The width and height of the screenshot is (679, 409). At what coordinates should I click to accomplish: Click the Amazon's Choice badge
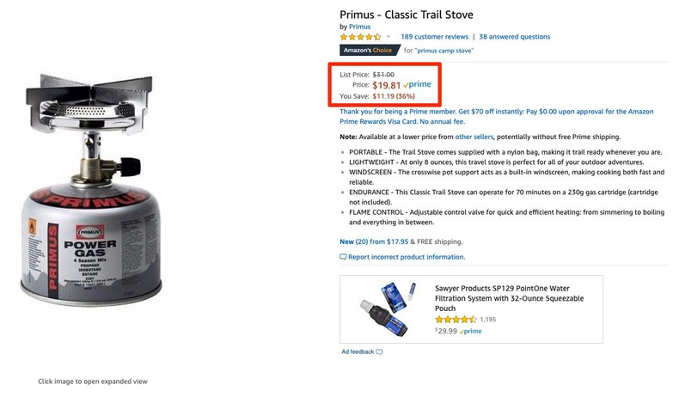coord(369,51)
